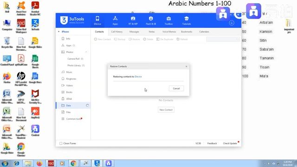The image size is (297, 167).
Task: Switch to the Voice Memos tab
Action: point(169,32)
